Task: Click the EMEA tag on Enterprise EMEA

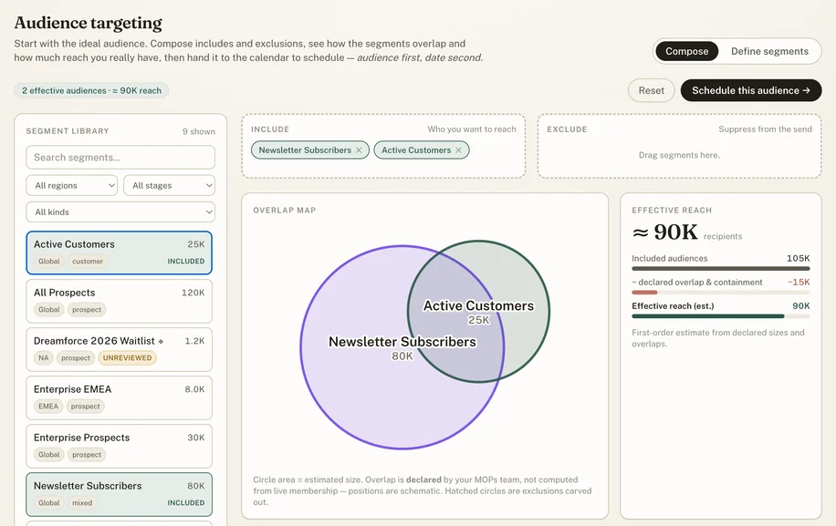Action: pyautogui.click(x=48, y=407)
